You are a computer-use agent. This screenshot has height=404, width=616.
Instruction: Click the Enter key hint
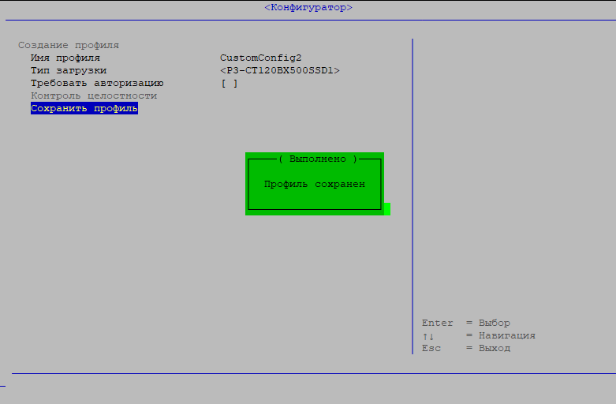click(x=438, y=323)
